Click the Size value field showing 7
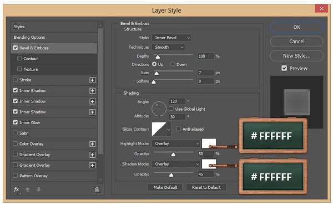 point(205,73)
